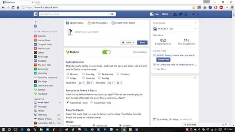Open End time hours dropdown
This screenshot has height=132, width=235.
point(111,83)
